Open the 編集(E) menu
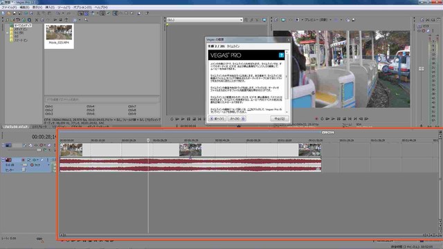 point(24,8)
